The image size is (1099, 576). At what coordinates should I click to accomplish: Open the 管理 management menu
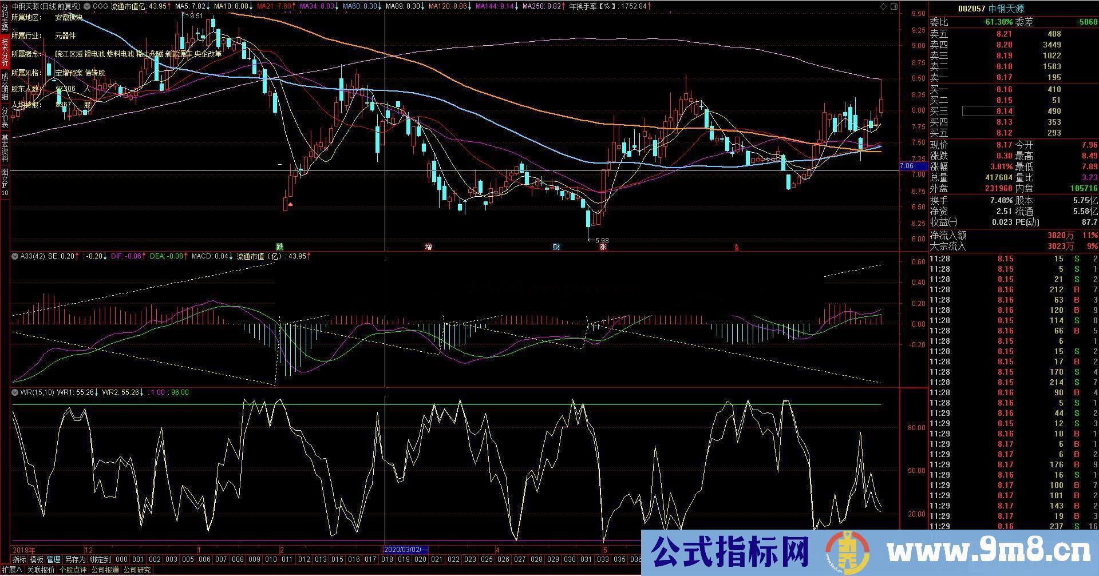click(x=55, y=561)
